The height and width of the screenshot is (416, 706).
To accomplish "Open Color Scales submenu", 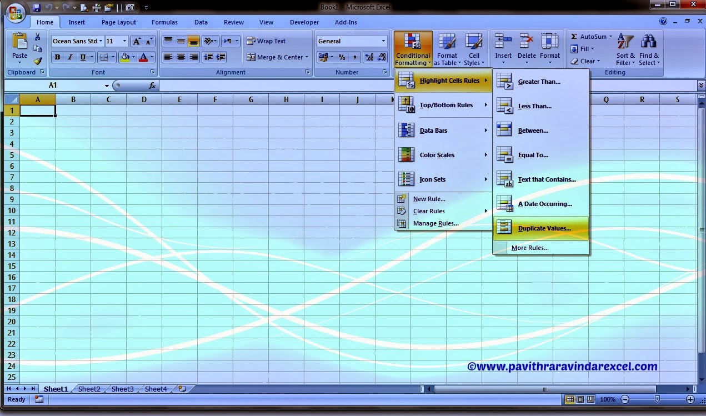I will 443,155.
